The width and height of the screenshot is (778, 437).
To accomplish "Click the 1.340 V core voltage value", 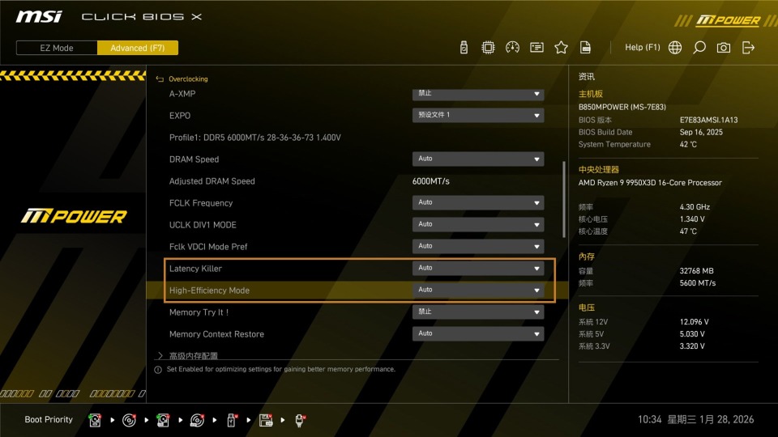I will [x=692, y=219].
